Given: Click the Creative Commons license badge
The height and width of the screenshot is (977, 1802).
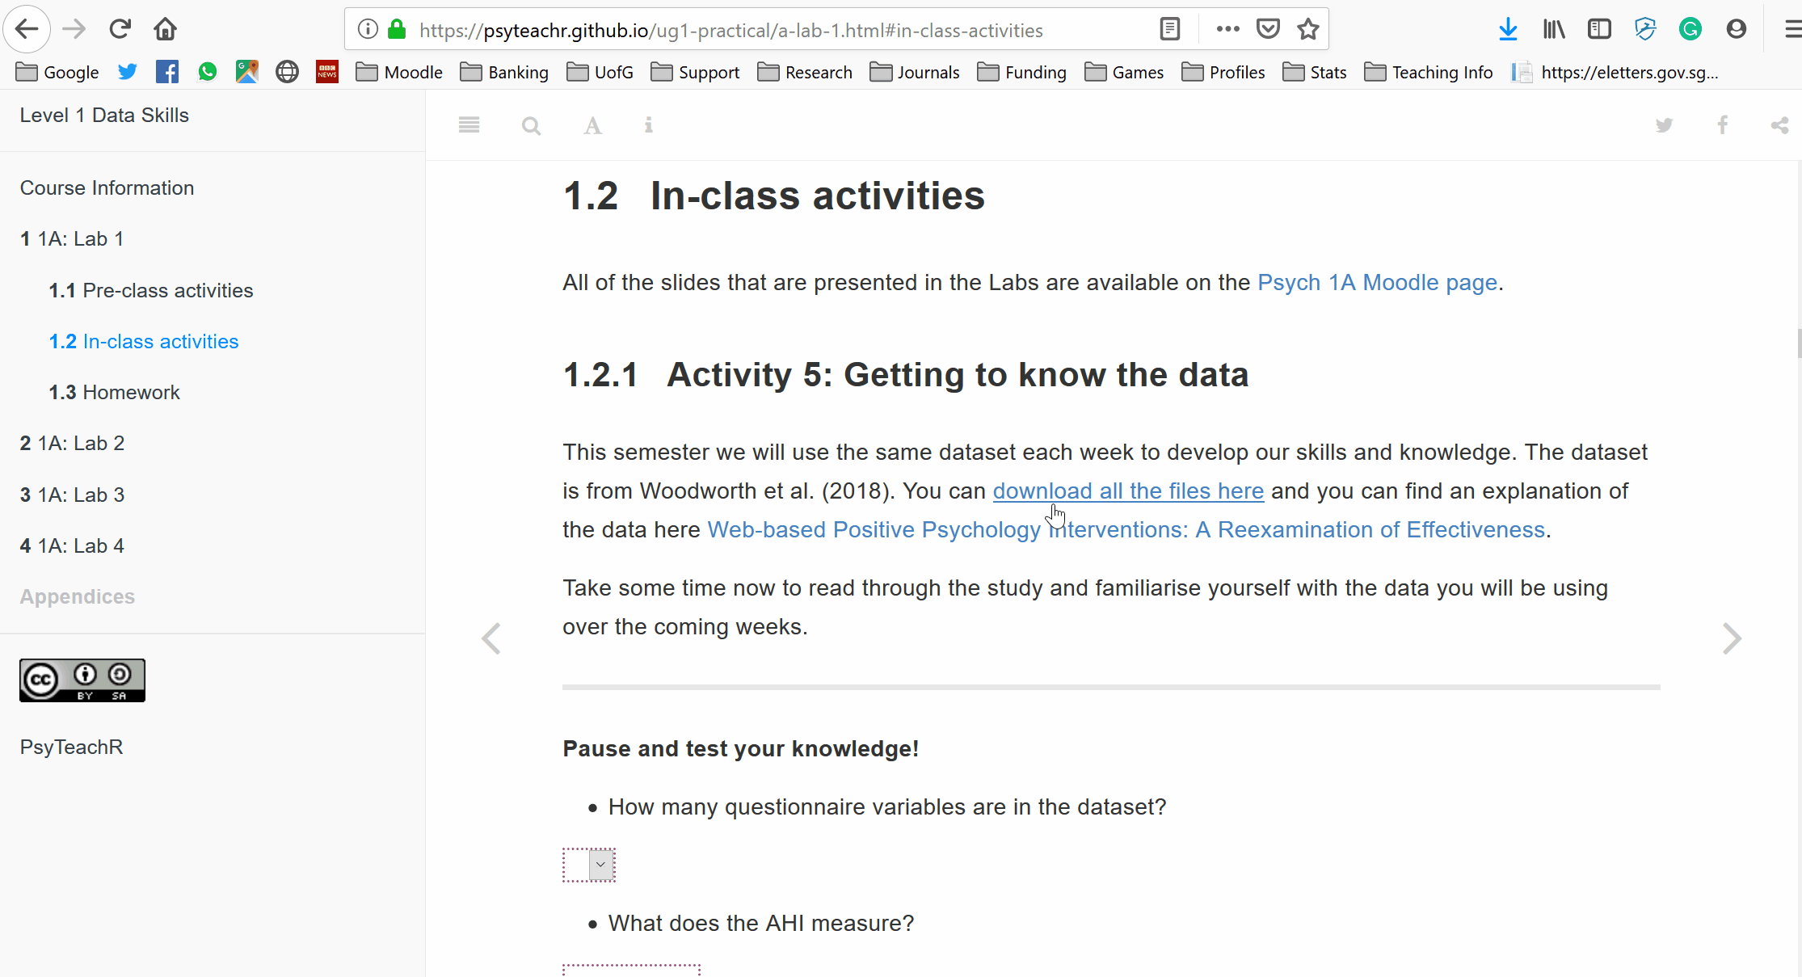Looking at the screenshot, I should [82, 680].
